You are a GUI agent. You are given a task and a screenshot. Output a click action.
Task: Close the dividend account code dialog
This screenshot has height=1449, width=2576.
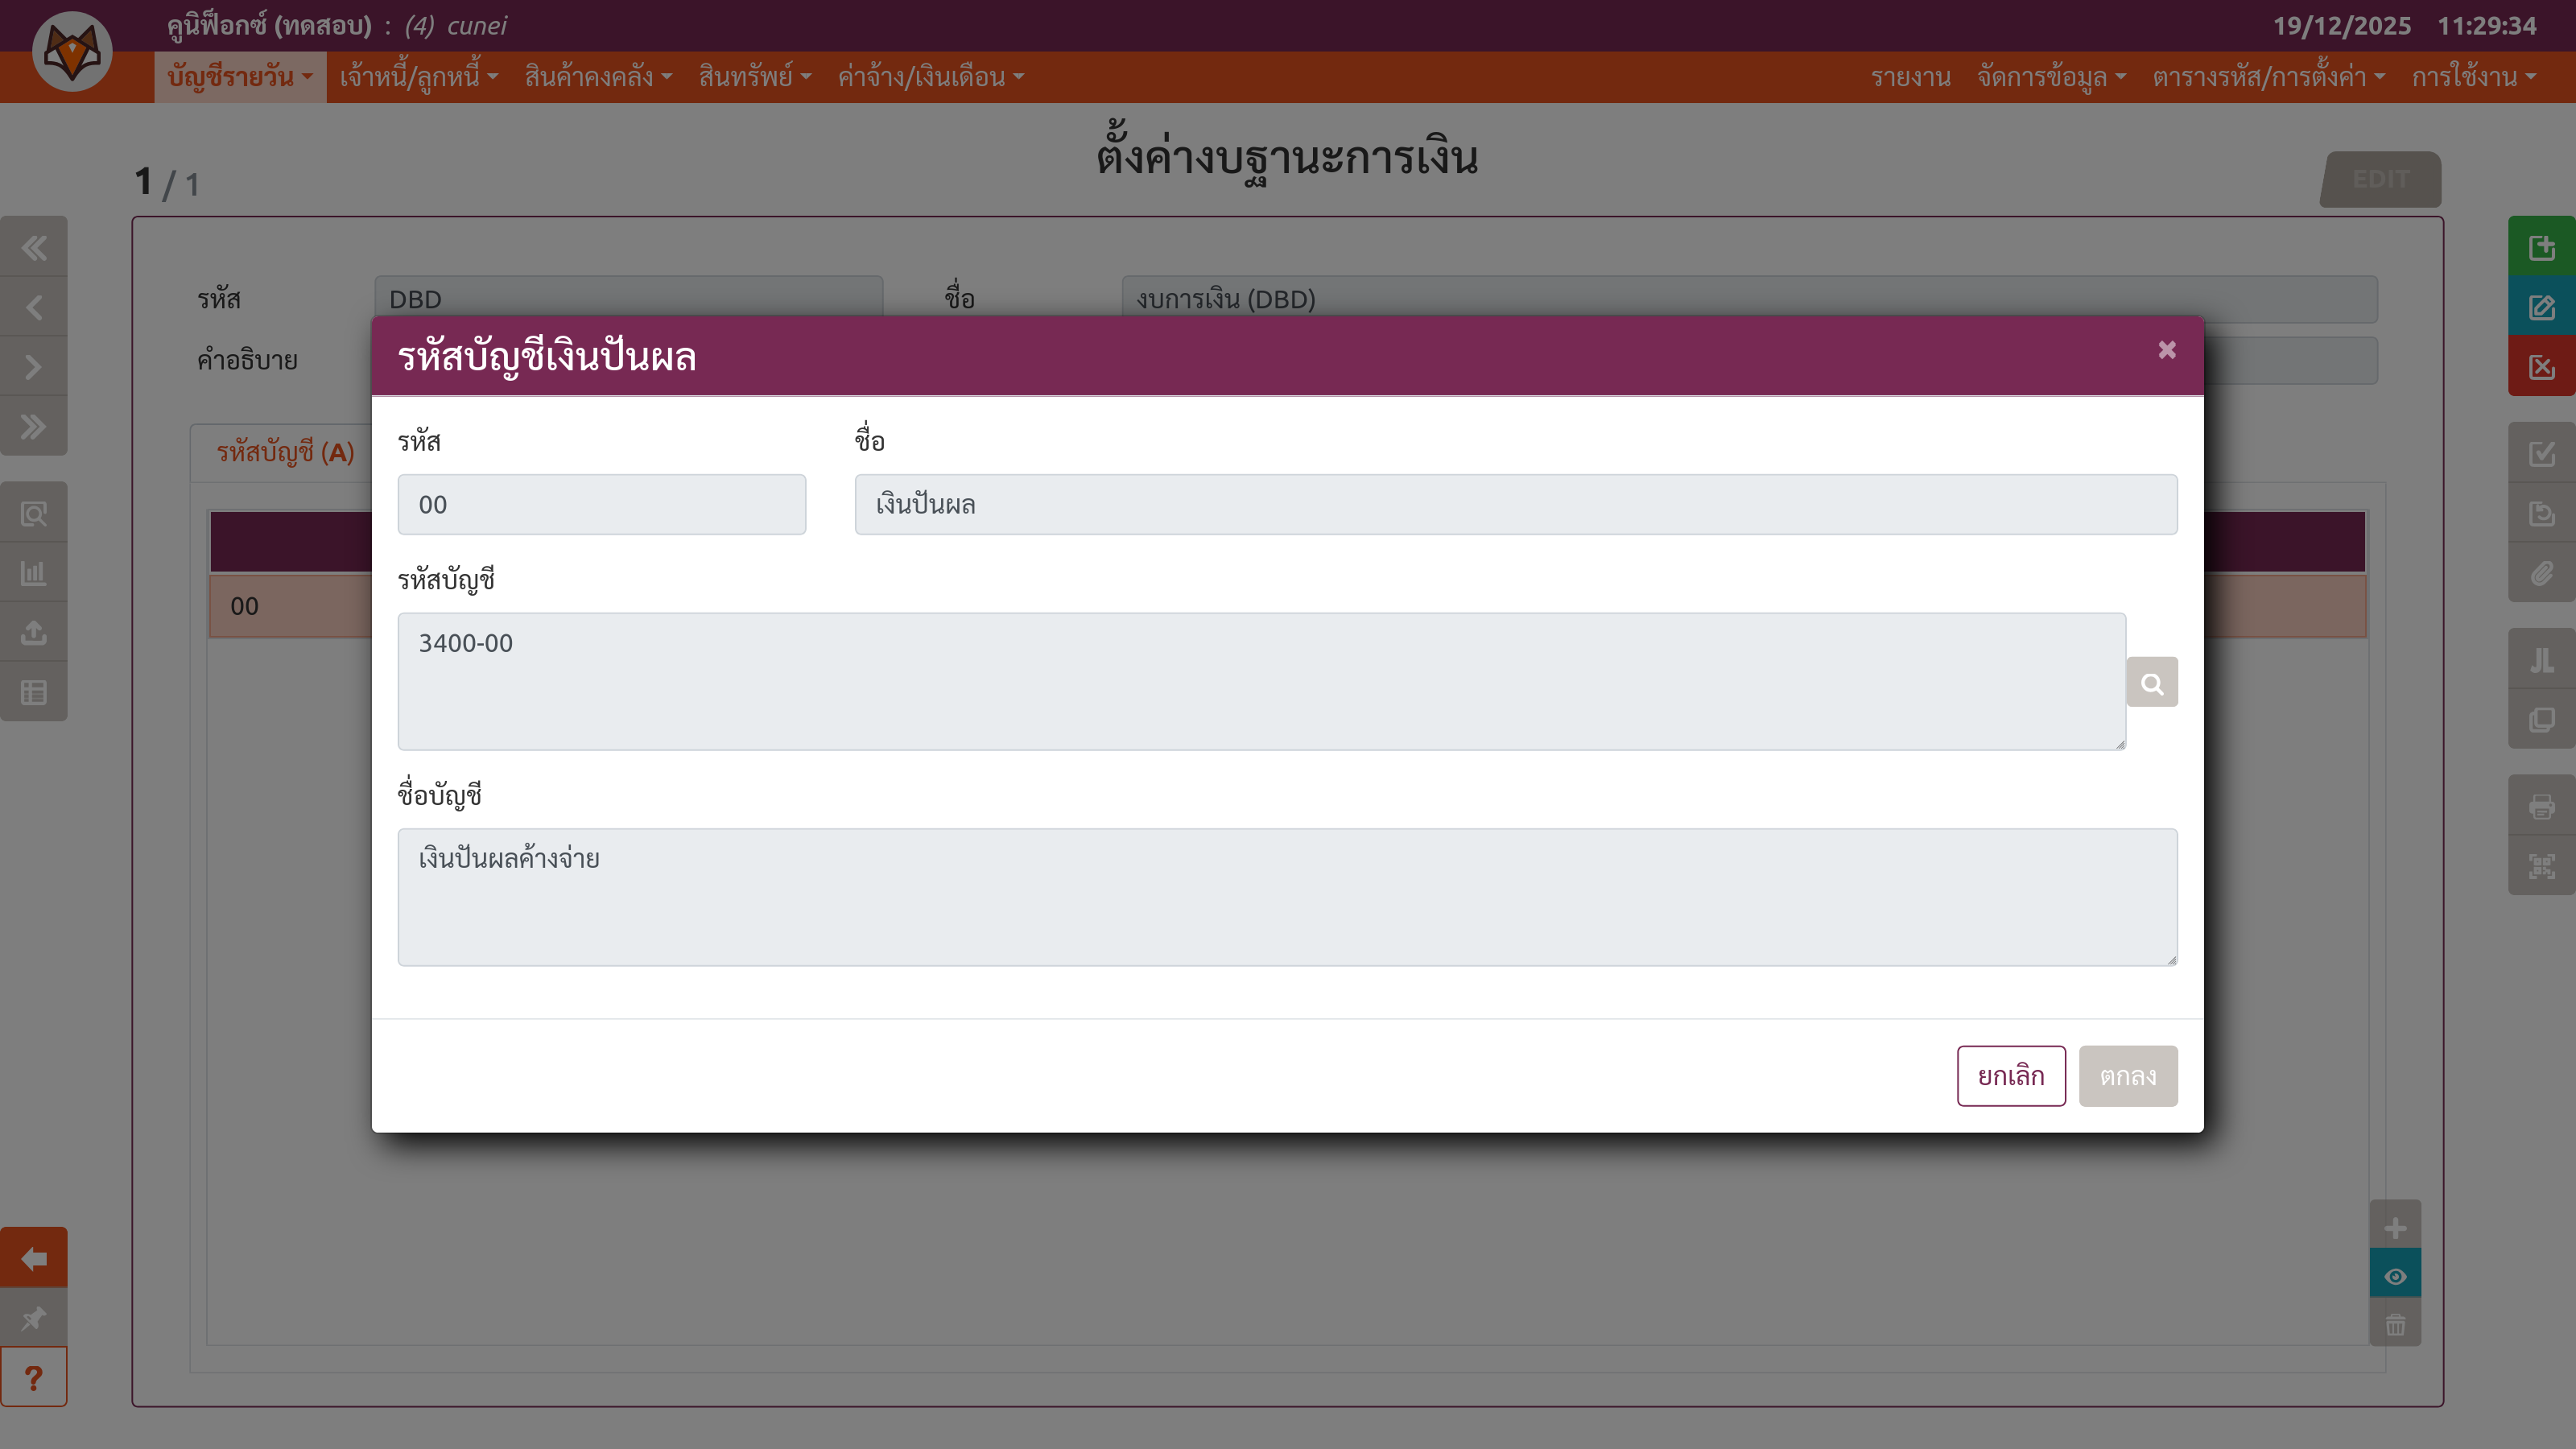2166,350
